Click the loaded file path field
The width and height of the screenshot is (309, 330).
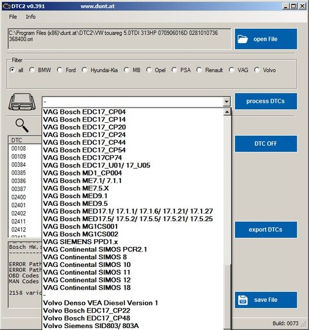point(120,39)
